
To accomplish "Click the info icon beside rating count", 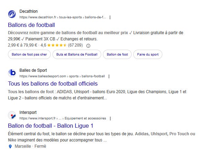I will (88, 46).
